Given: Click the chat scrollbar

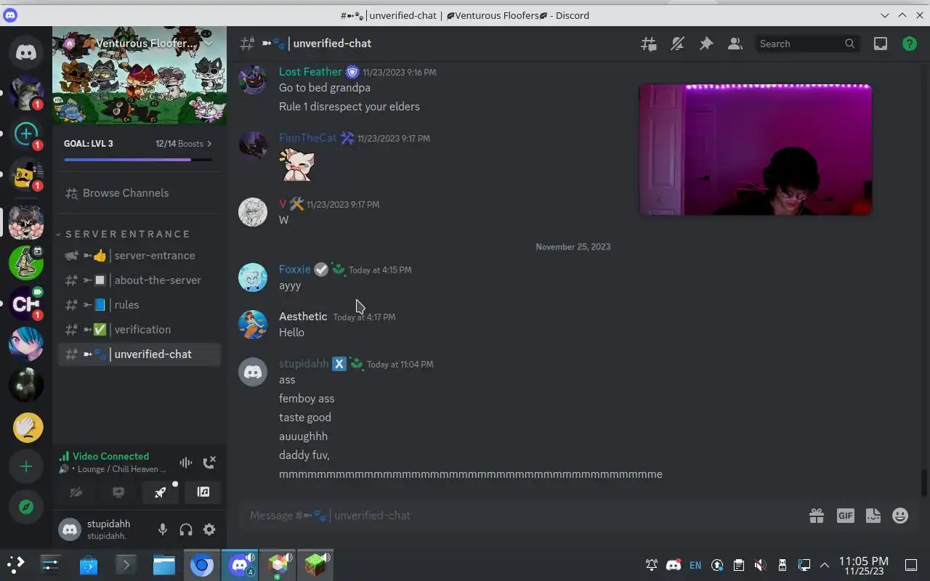Looking at the screenshot, I should 924,482.
